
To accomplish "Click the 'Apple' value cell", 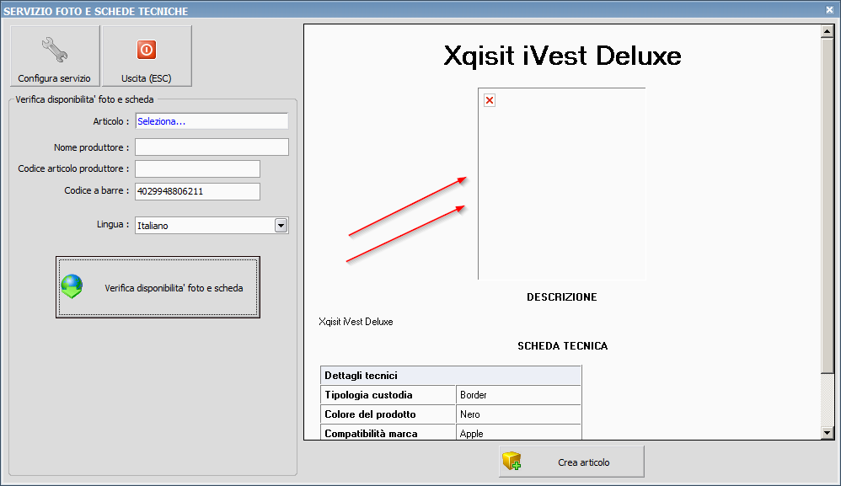I will (518, 432).
